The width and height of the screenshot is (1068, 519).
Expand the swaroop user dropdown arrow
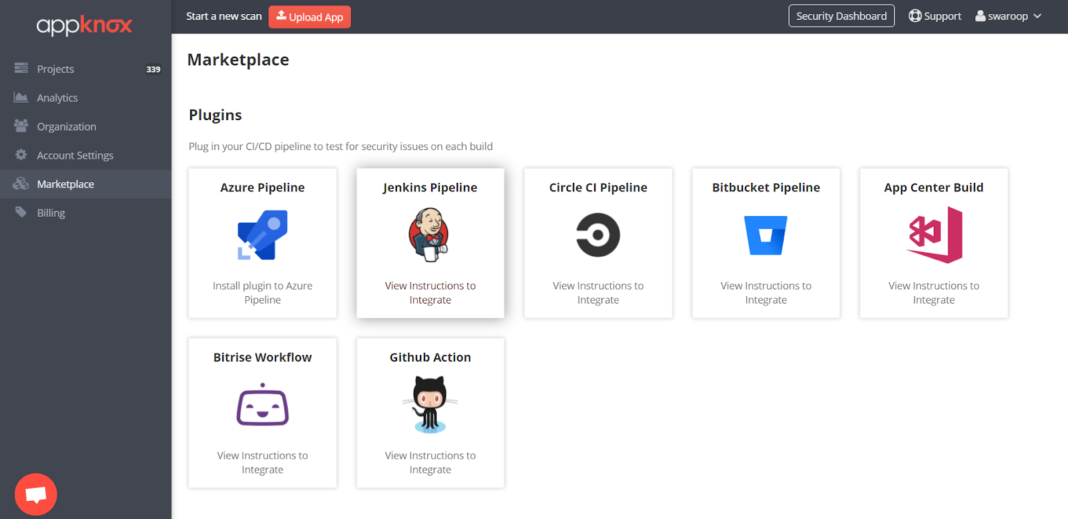click(1037, 16)
